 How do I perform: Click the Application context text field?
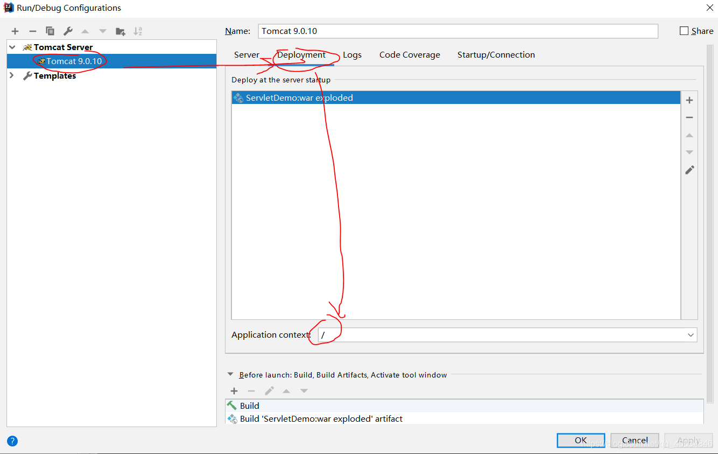[502, 335]
